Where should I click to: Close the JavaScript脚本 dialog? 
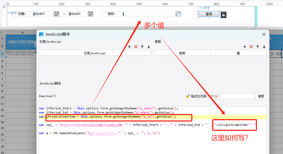click(264, 34)
